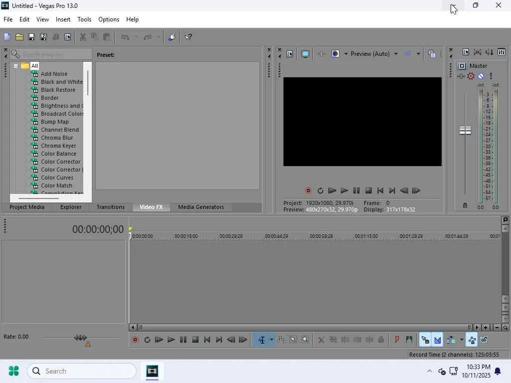Toggle Loop Playback in preview transport
511x383 pixels.
click(x=320, y=191)
